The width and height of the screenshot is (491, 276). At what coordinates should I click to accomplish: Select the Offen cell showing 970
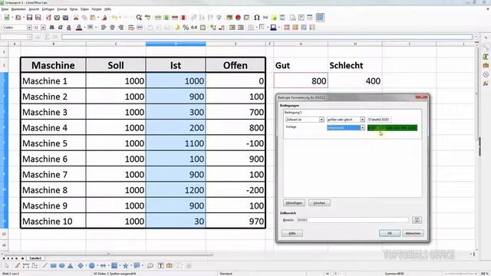pyautogui.click(x=236, y=222)
